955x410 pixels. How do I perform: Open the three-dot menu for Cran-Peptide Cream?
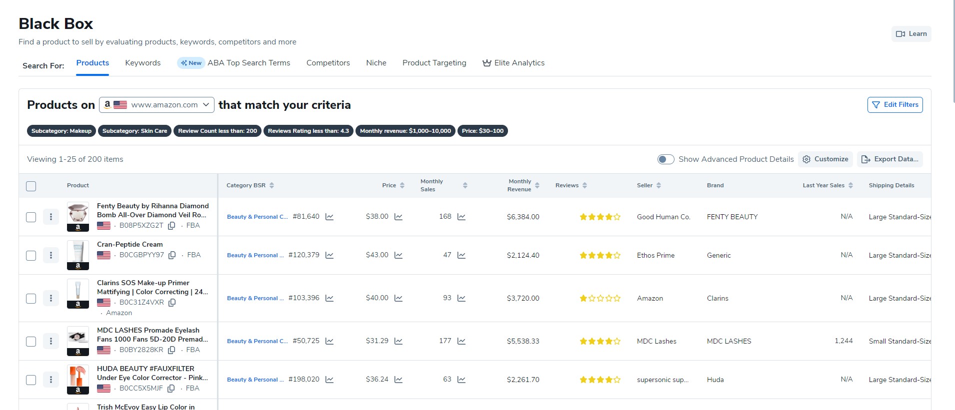(x=51, y=255)
